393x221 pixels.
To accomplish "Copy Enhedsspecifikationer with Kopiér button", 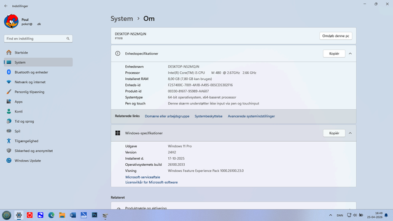I will (x=334, y=53).
